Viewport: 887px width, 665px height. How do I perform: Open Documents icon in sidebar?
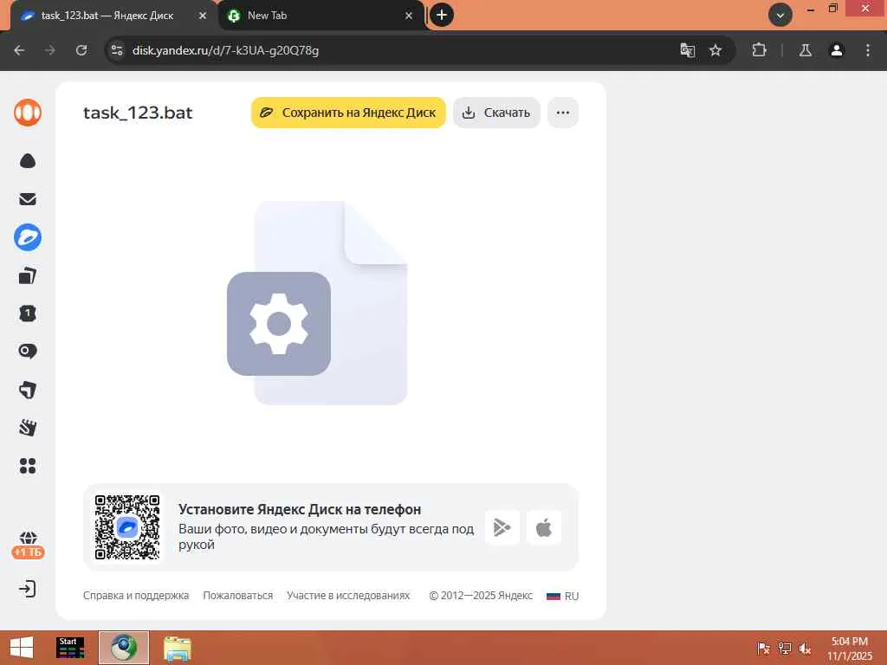point(28,275)
